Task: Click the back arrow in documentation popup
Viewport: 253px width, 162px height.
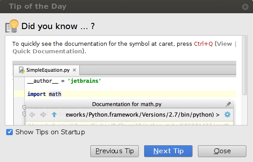Action: point(32,115)
